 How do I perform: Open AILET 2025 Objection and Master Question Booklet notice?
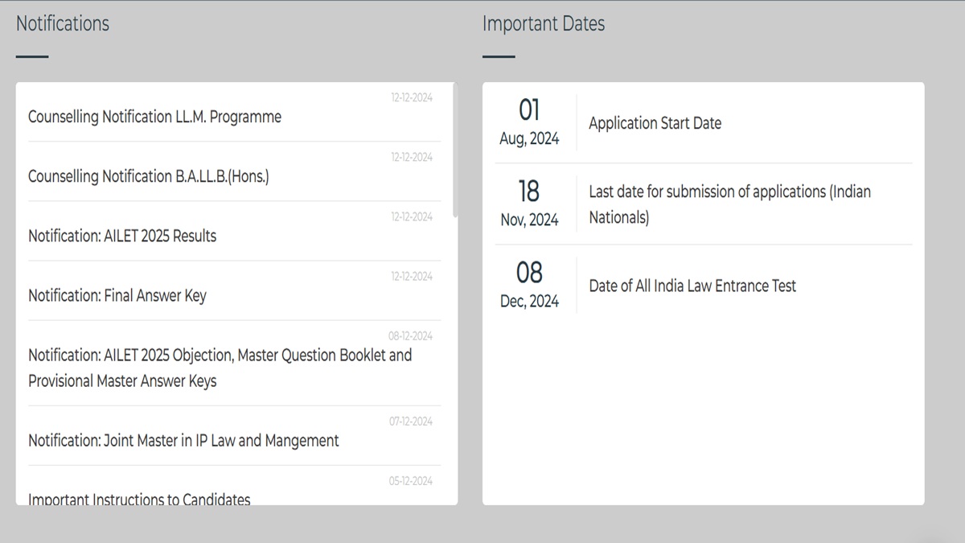(x=220, y=368)
